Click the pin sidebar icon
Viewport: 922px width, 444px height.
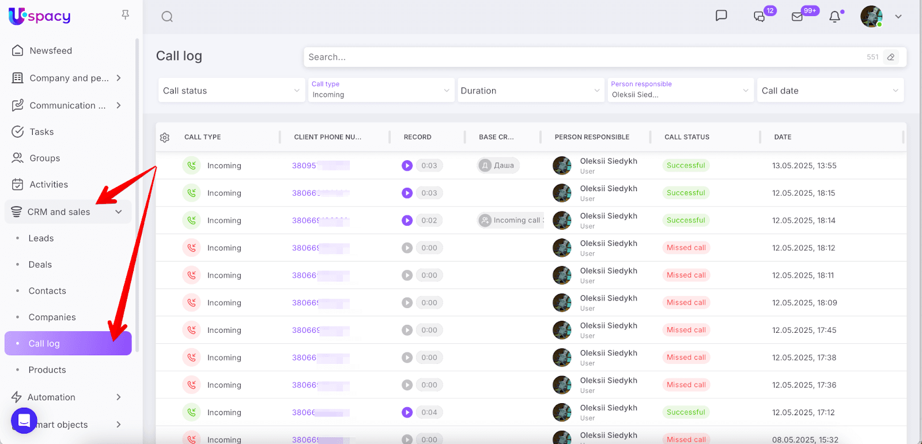click(125, 15)
